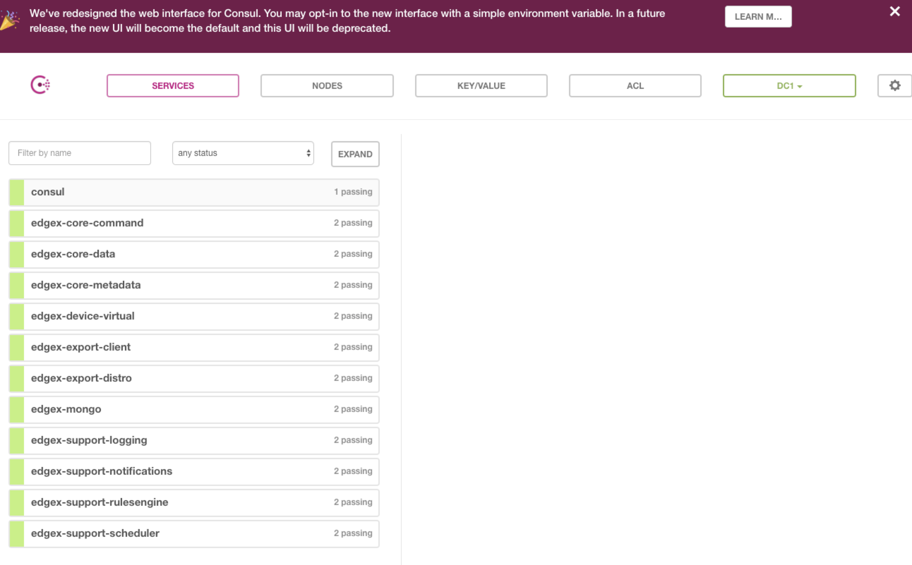Select the edgex-device-virtual service
This screenshot has width=912, height=565.
pyautogui.click(x=194, y=316)
